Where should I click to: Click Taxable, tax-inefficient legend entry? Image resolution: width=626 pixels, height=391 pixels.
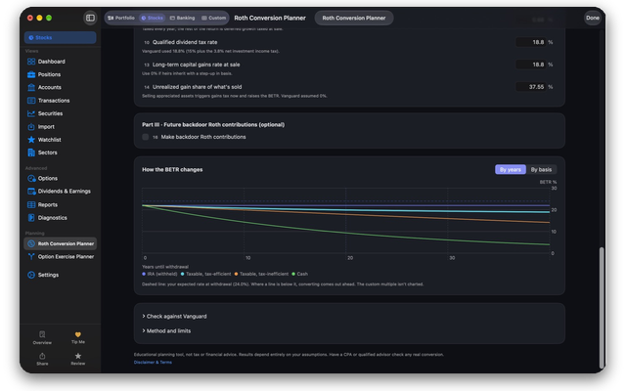[261, 274]
